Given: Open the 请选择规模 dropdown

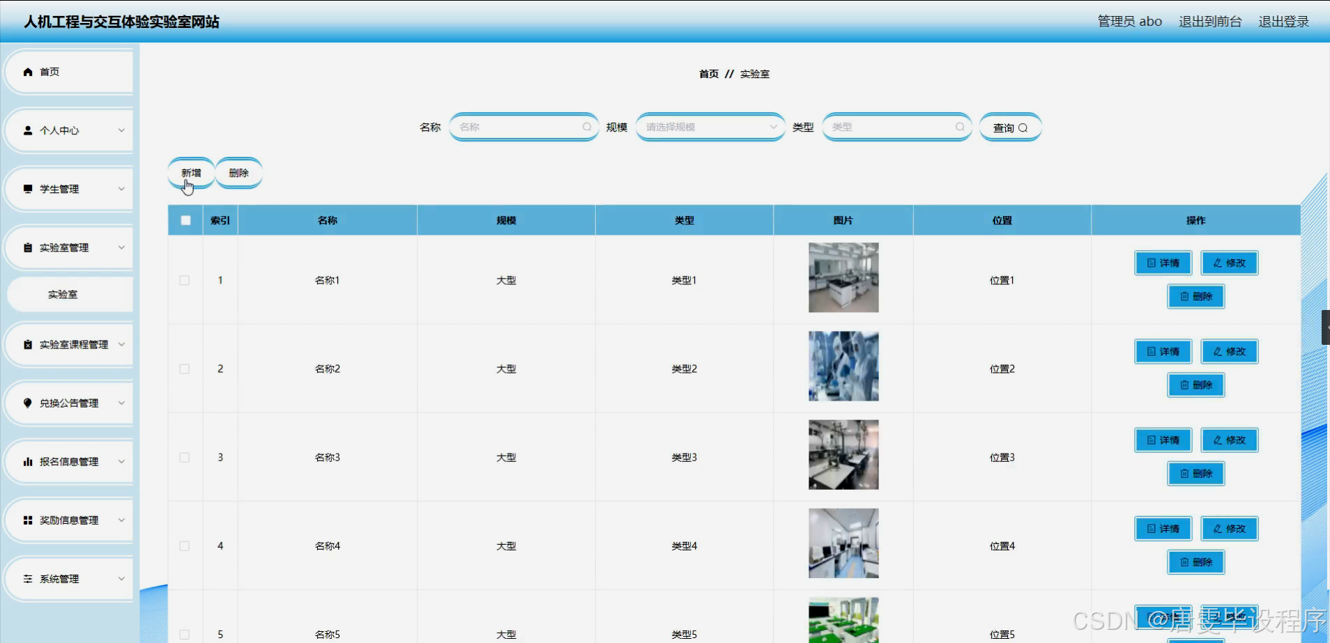Looking at the screenshot, I should point(710,127).
